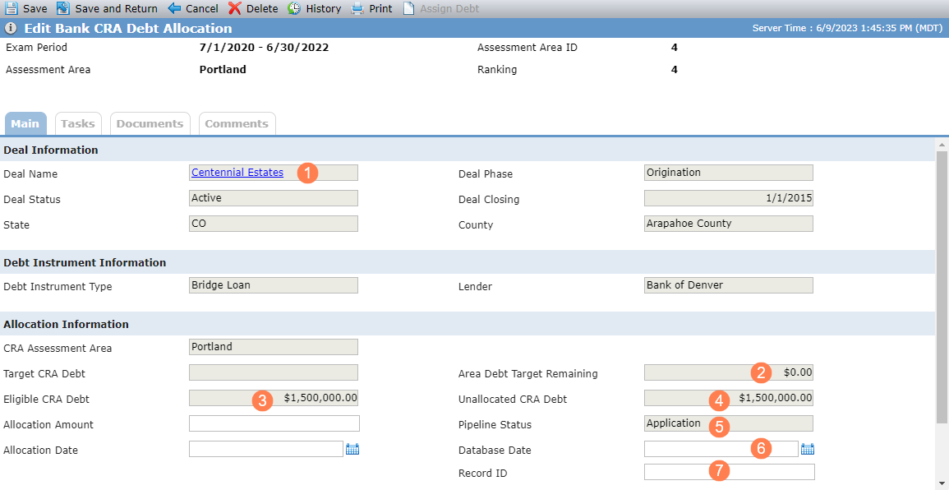Click the Server Time text
949x490 pixels.
click(x=847, y=28)
